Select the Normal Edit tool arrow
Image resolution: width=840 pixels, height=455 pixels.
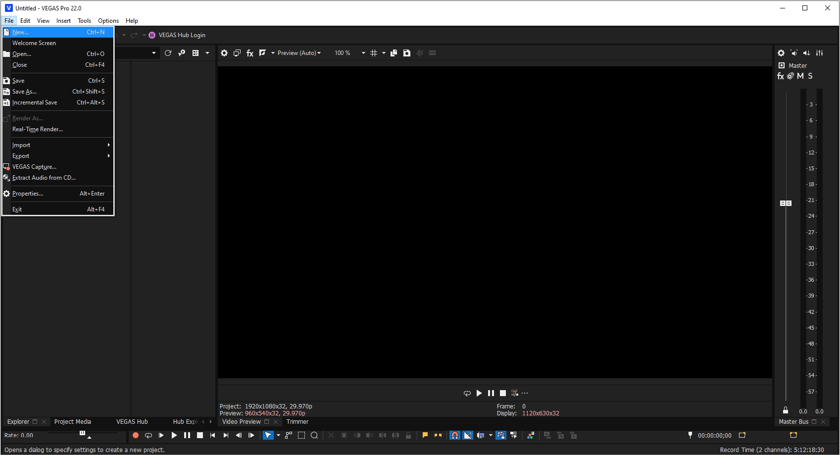click(268, 436)
